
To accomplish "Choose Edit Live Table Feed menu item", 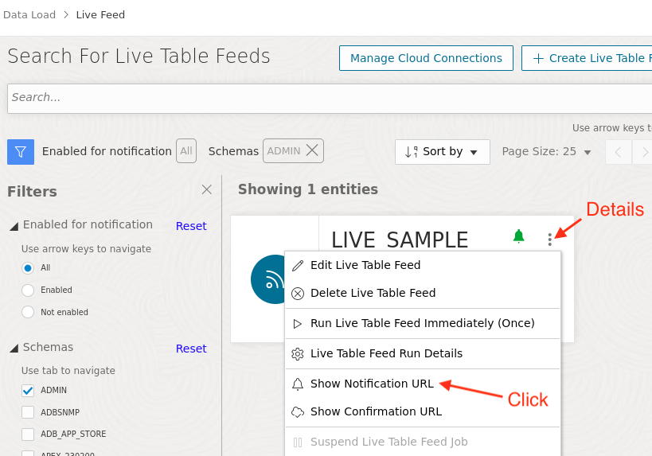I will pos(423,265).
